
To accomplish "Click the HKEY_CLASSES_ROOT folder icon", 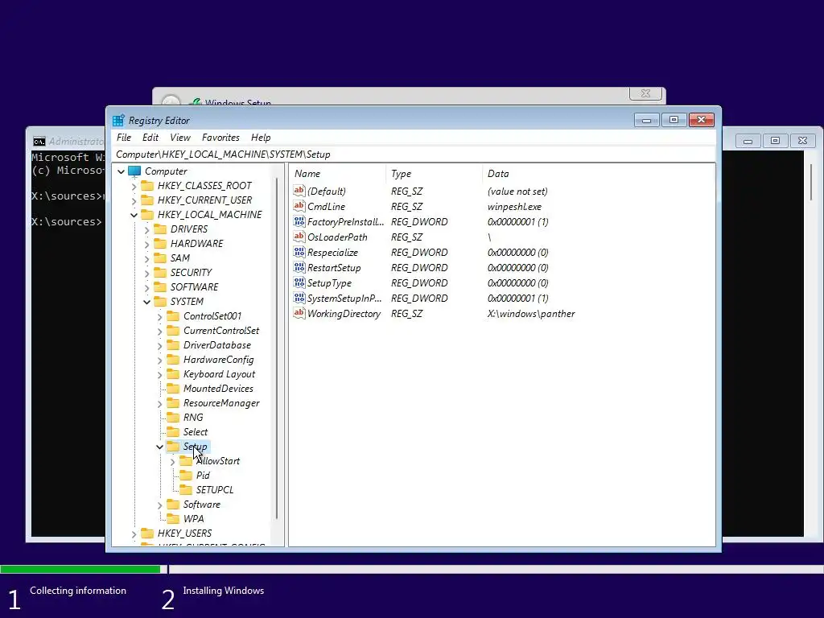I will click(148, 186).
